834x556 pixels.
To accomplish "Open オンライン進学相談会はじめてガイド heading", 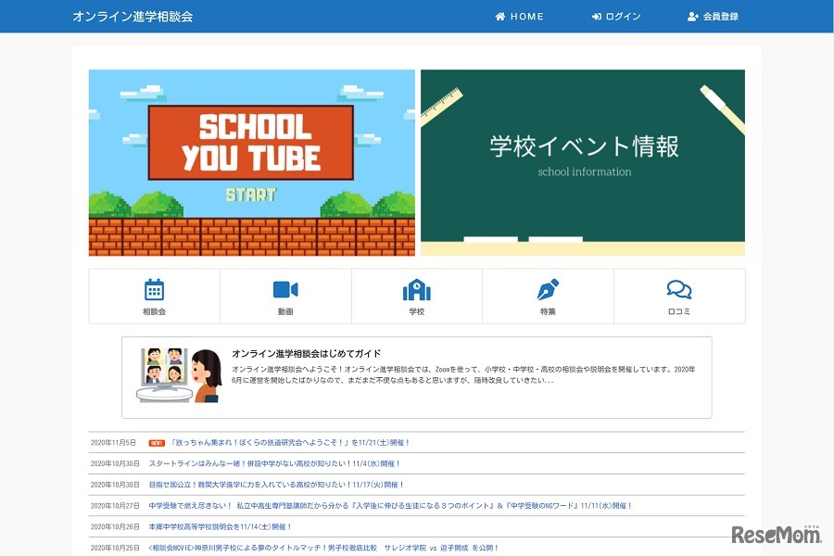I will click(307, 354).
